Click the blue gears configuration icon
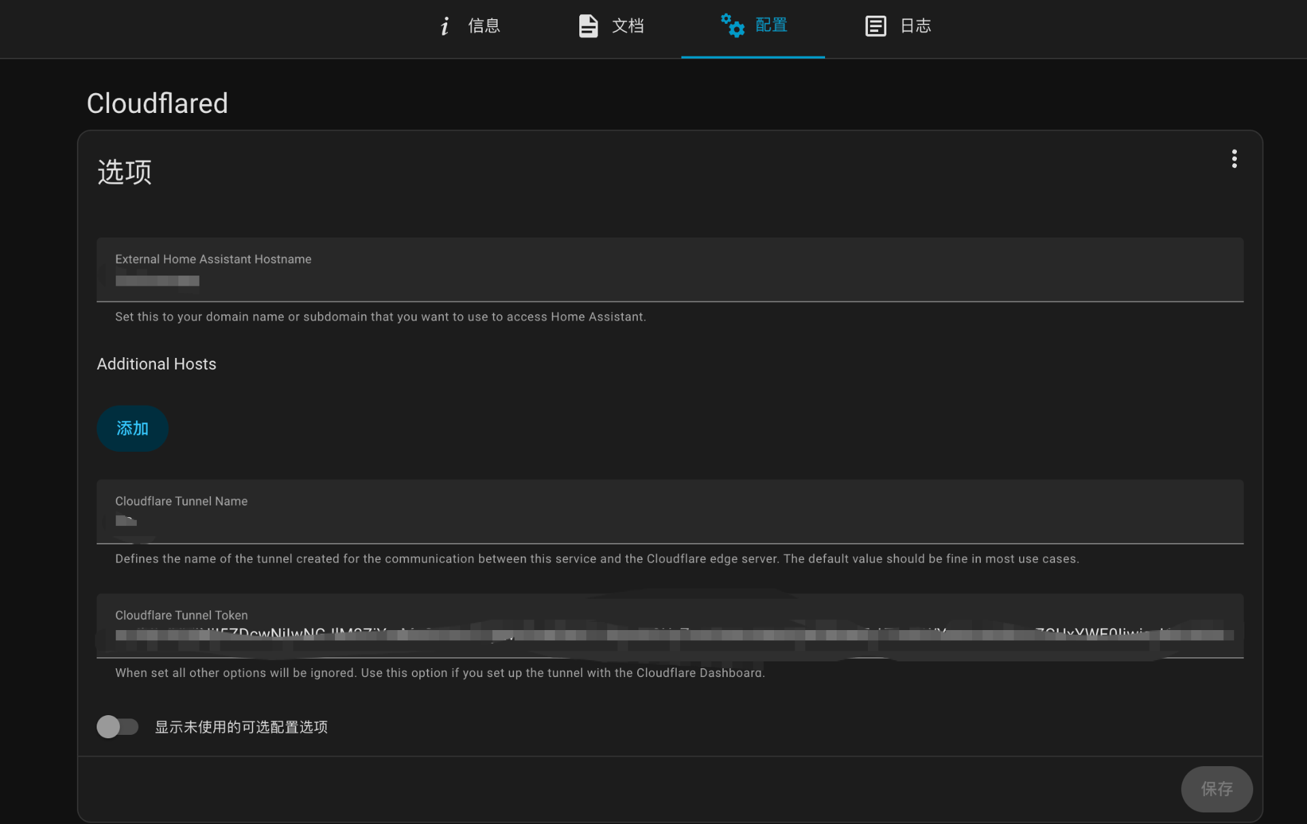Screen dimensions: 1307x824 [x=732, y=26]
